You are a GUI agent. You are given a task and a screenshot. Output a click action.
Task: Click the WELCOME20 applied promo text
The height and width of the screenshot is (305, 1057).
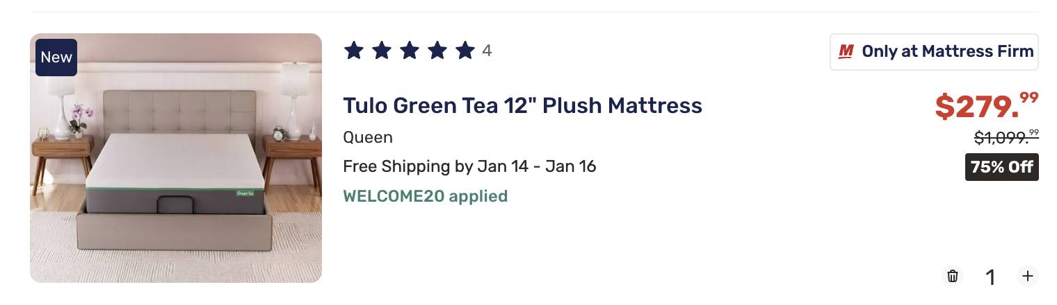click(x=425, y=196)
